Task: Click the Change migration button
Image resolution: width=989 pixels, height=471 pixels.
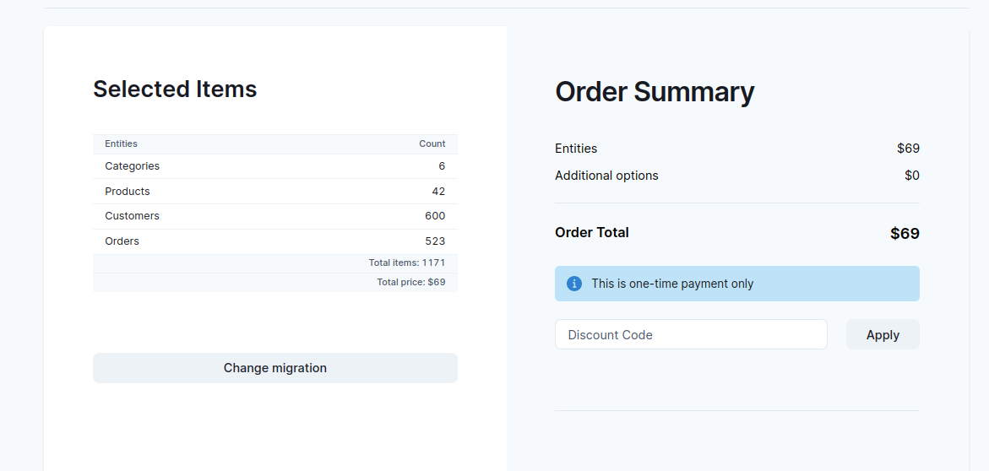Action: coord(275,368)
